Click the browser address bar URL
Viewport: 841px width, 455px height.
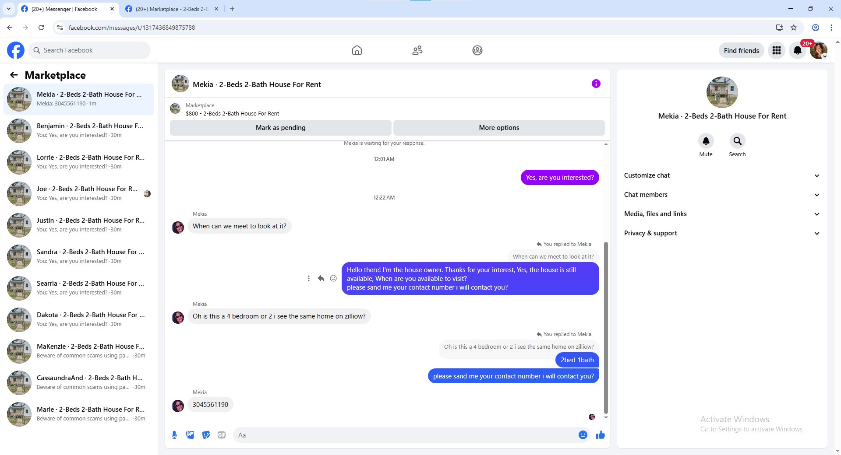coord(132,28)
